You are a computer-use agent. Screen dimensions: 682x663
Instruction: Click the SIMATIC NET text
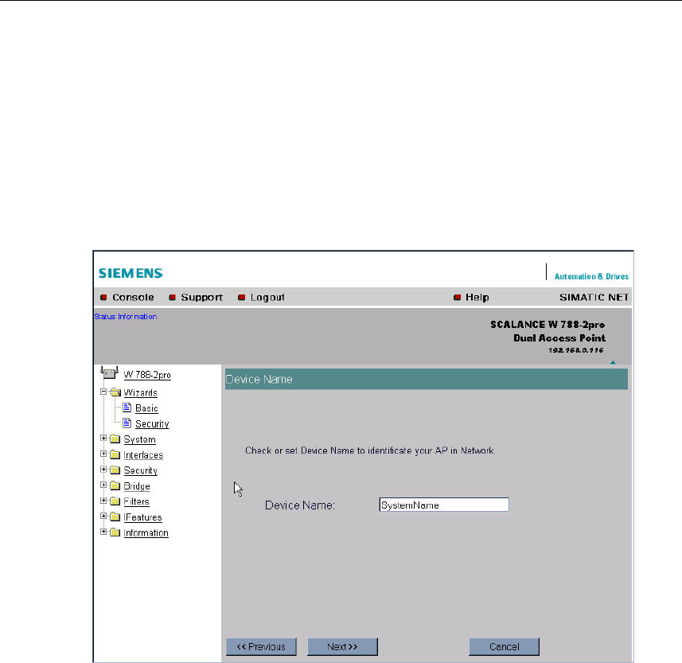[x=594, y=298]
